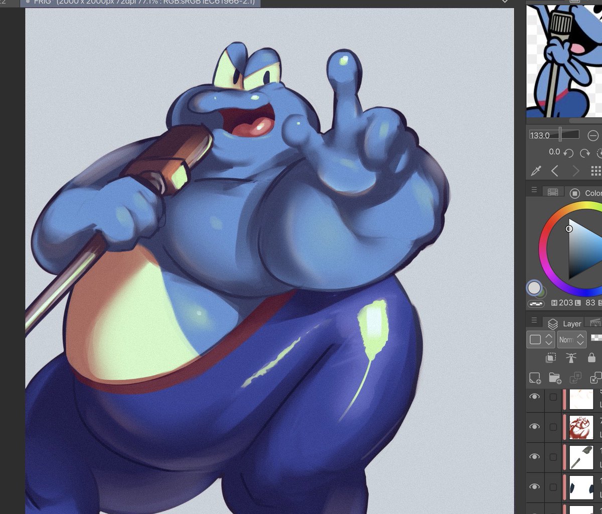Tick checkbox on dark blue marks layer

(553, 487)
